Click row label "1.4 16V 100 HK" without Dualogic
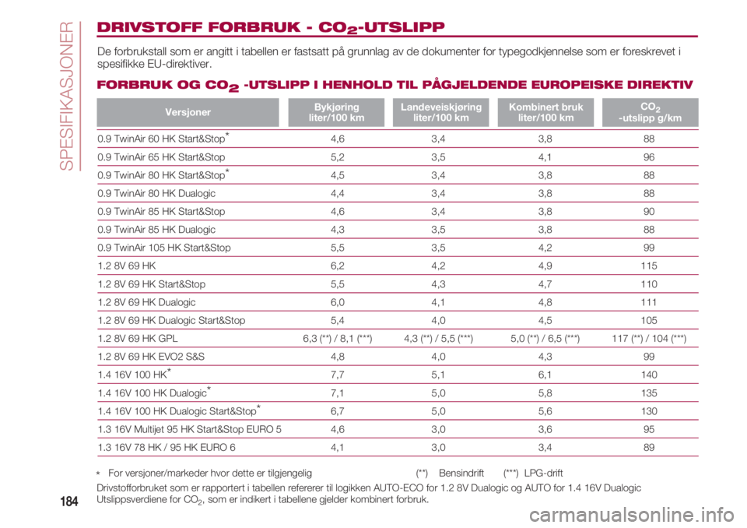The image size is (747, 528). (135, 375)
